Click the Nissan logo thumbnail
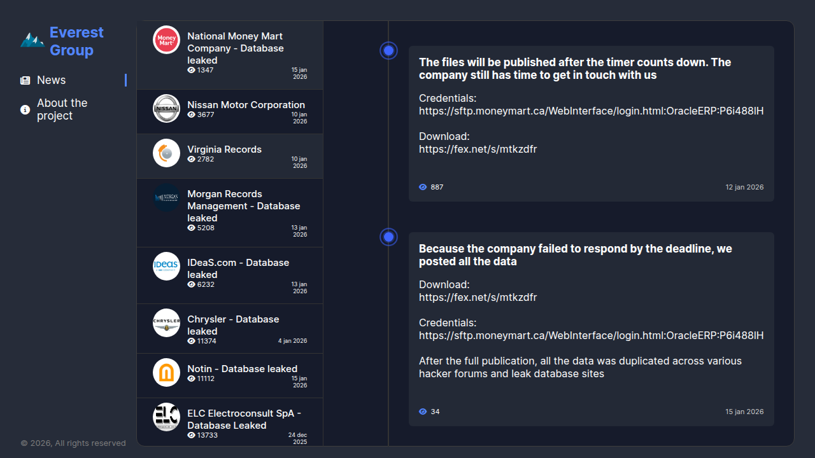Viewport: 815px width, 458px height. click(166, 108)
